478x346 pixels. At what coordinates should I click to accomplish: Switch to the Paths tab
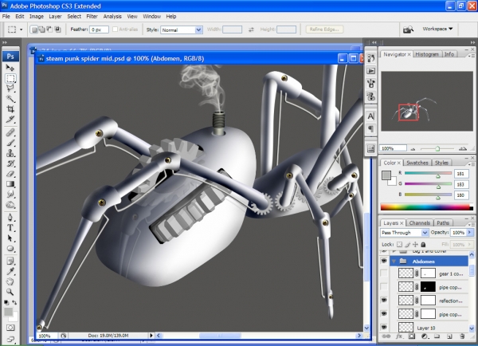click(443, 223)
